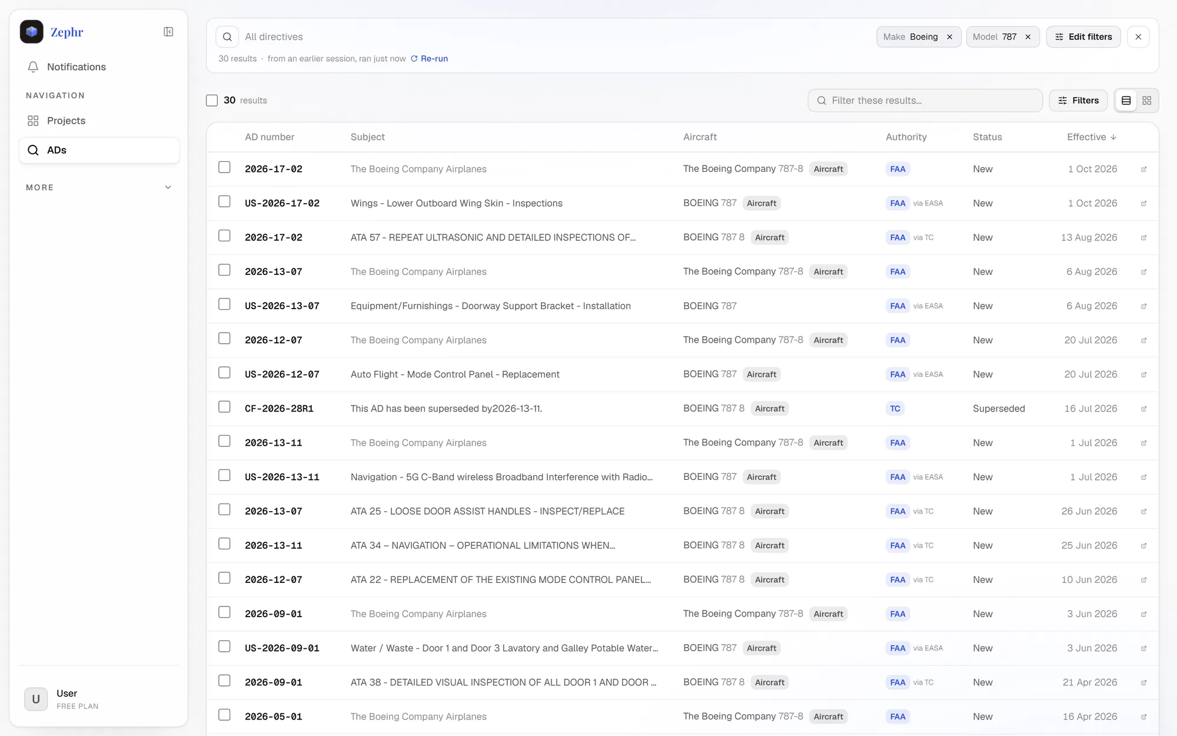Click the TC authority badge on CF-2026-28R1

point(895,409)
